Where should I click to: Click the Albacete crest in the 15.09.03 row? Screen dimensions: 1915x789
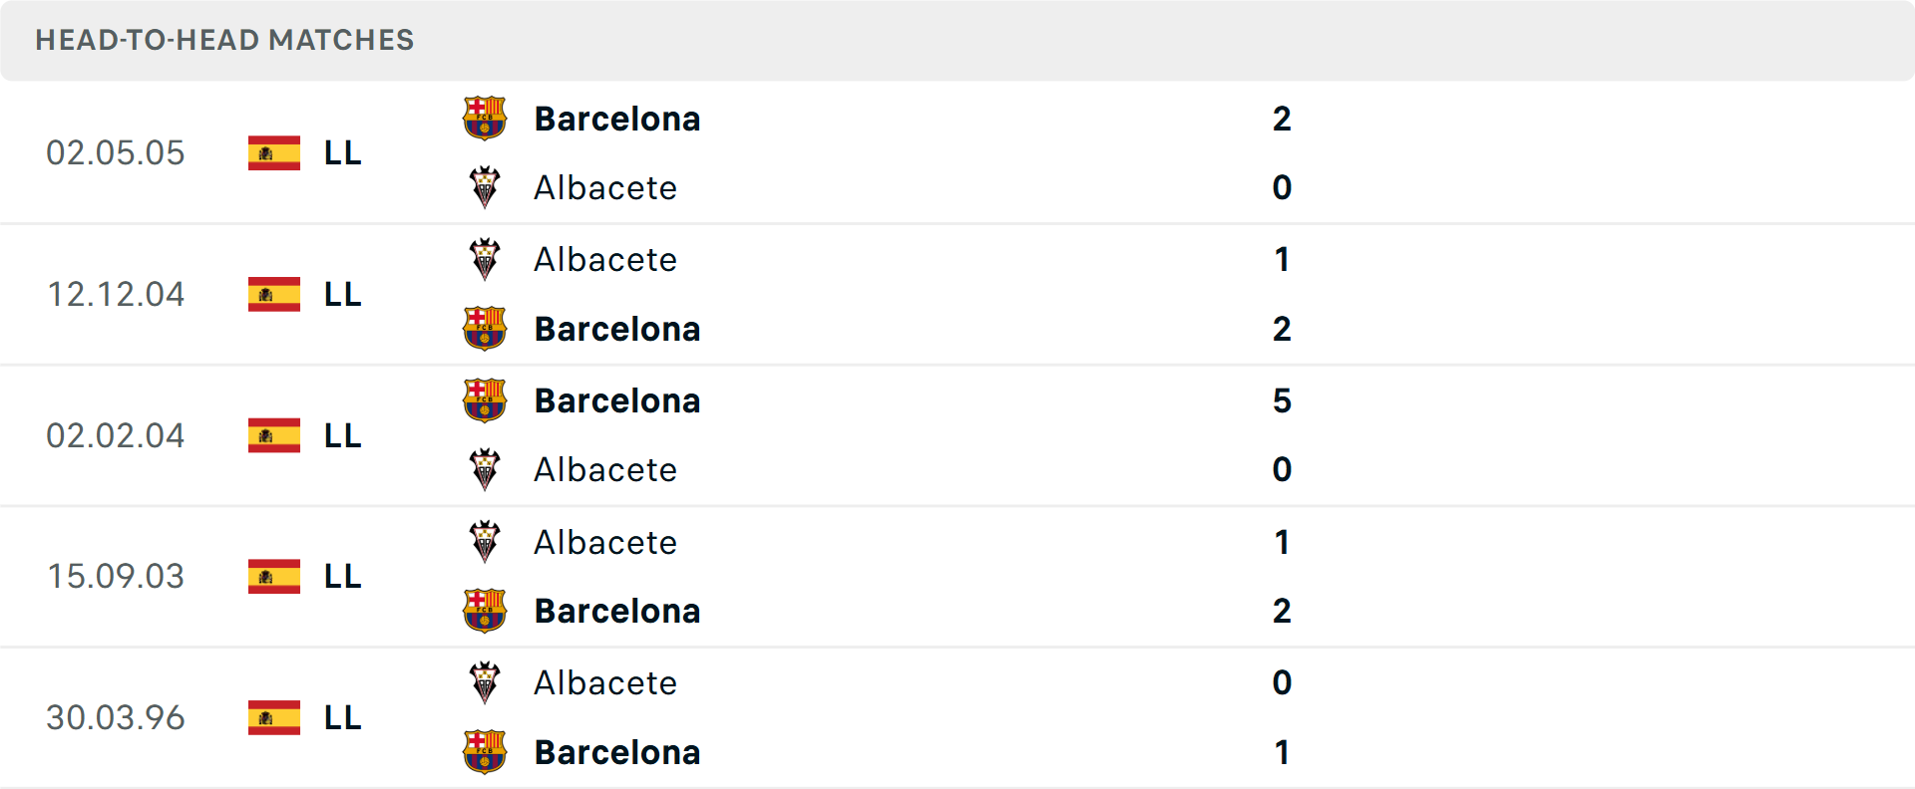click(x=485, y=540)
